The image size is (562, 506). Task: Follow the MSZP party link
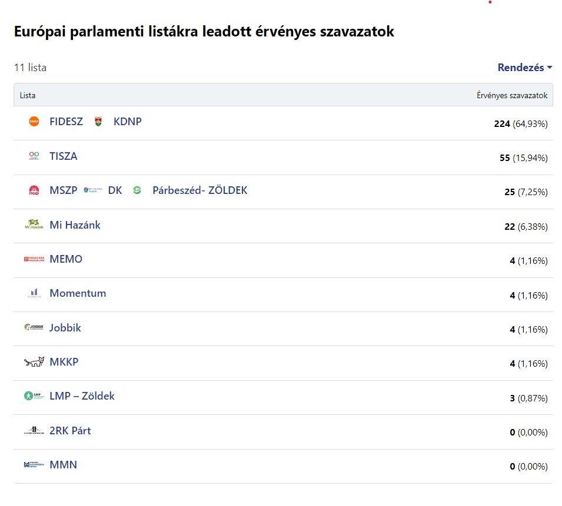pyautogui.click(x=64, y=190)
